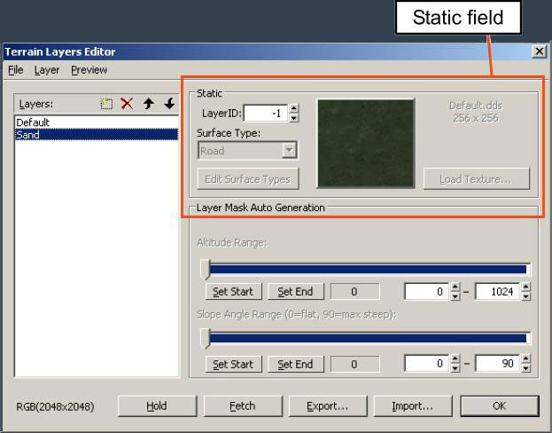Select the Sand layer in list
This screenshot has width=552, height=433.
(x=97, y=134)
